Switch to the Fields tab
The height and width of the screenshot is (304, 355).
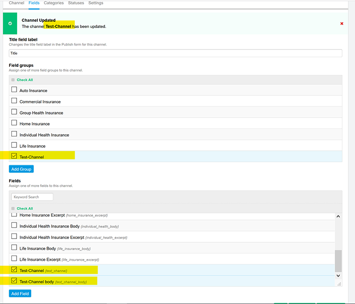pyautogui.click(x=34, y=3)
